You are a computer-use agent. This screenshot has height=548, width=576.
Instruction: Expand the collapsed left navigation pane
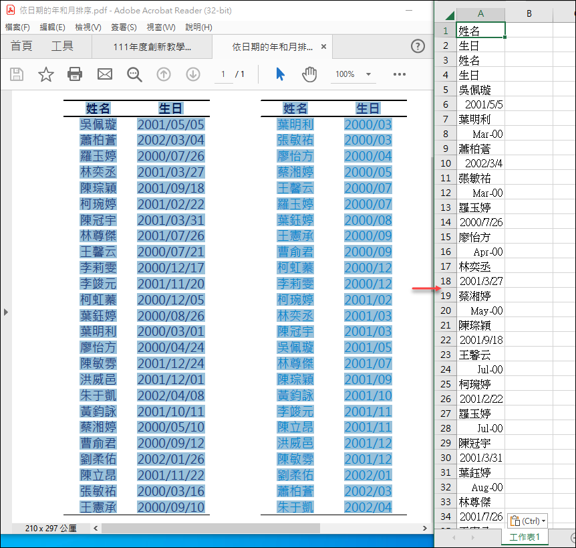tap(5, 312)
